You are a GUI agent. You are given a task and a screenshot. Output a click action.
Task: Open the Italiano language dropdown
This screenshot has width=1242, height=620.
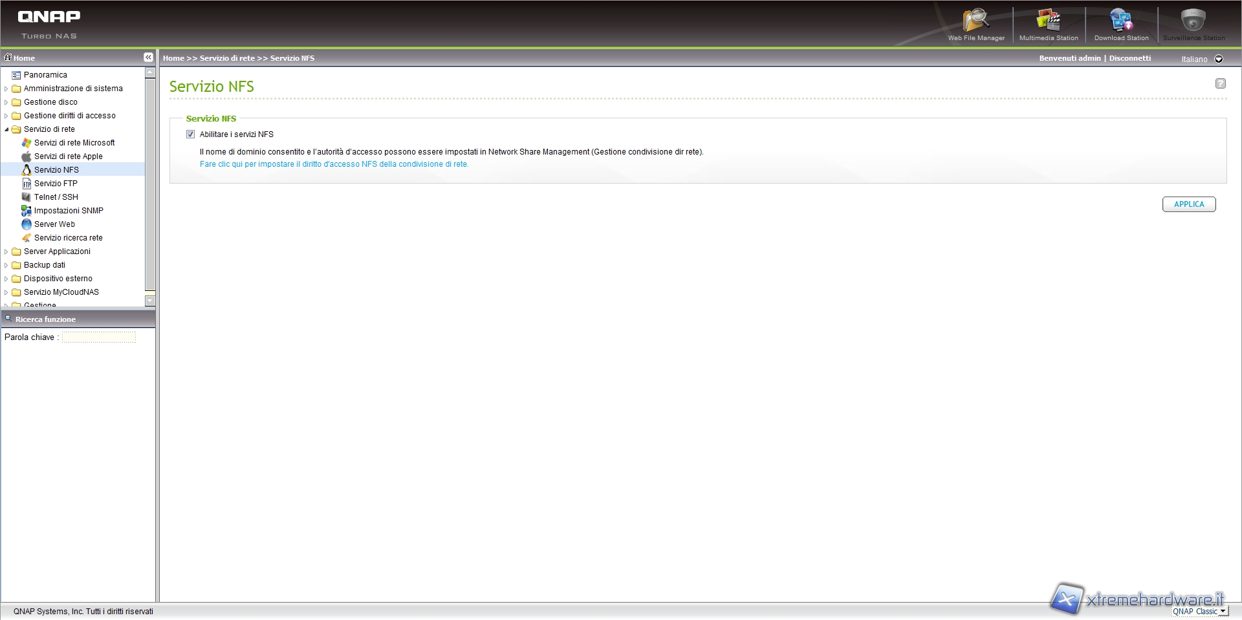click(1219, 59)
